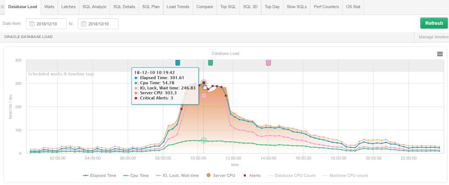The width and height of the screenshot is (449, 185).
Task: Click the red alert marker near 09:00
Action: pyautogui.click(x=181, y=109)
